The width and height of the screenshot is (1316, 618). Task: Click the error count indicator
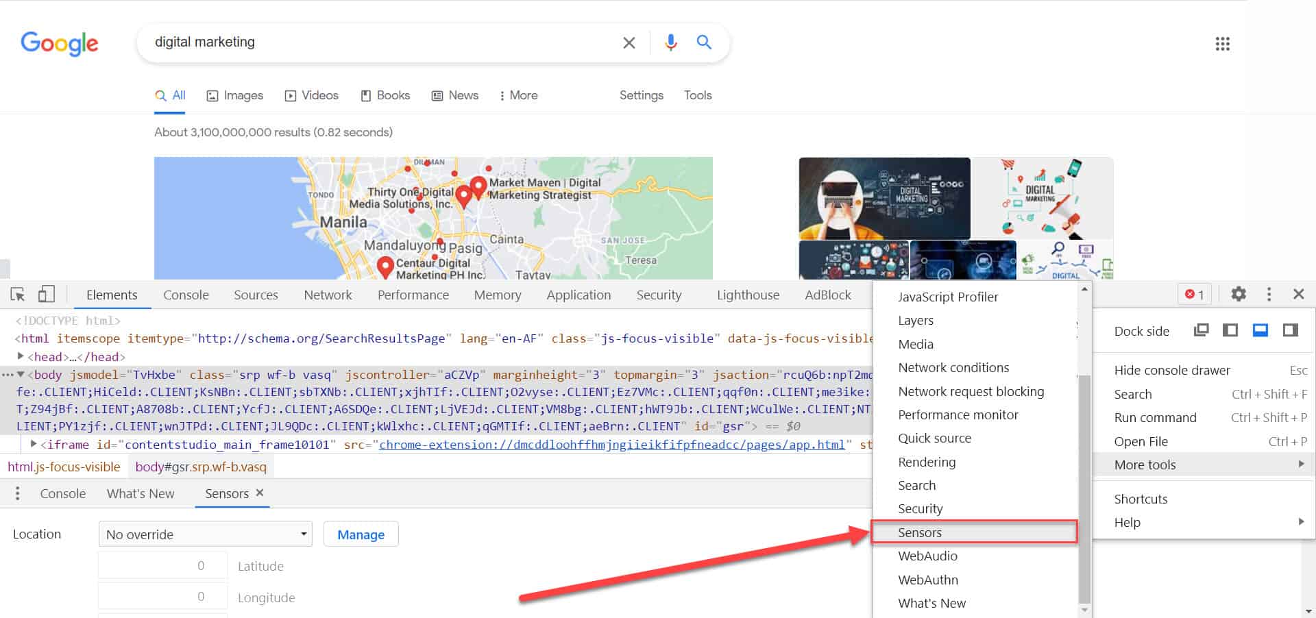click(1195, 294)
